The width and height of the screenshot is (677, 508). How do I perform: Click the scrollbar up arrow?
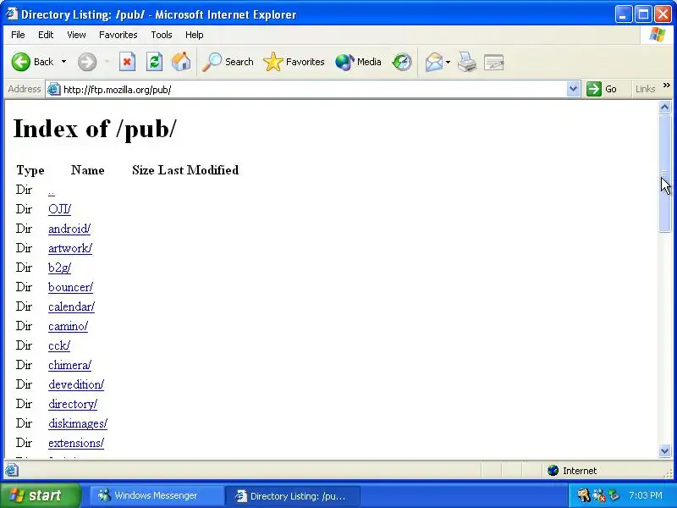665,108
